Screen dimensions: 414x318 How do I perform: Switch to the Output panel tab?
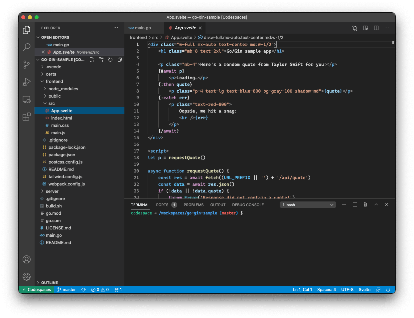click(x=218, y=205)
